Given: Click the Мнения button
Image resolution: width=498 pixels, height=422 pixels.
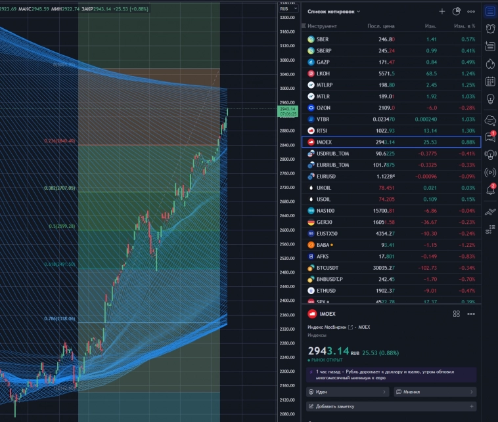Looking at the screenshot, I should [x=434, y=392].
